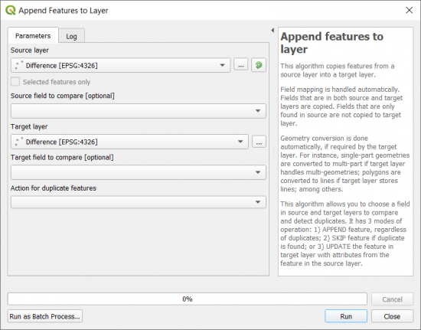Open Source field to compare dropdown
This screenshot has height=330, width=421.
pos(139,111)
